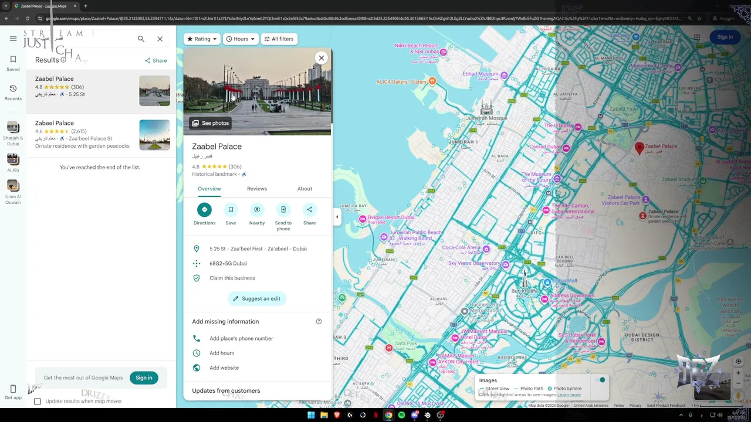Toggle Update results when map moves checkbox
The image size is (751, 422).
tap(38, 401)
